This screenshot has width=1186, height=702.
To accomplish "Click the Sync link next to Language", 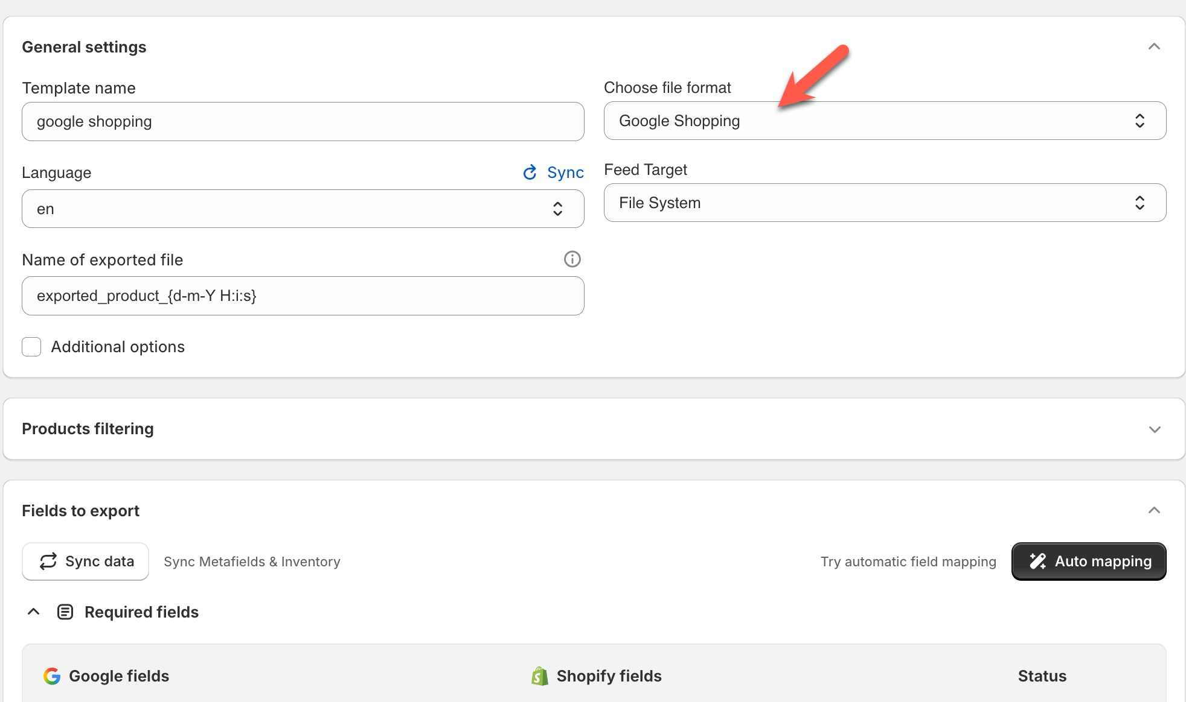I will 553,172.
